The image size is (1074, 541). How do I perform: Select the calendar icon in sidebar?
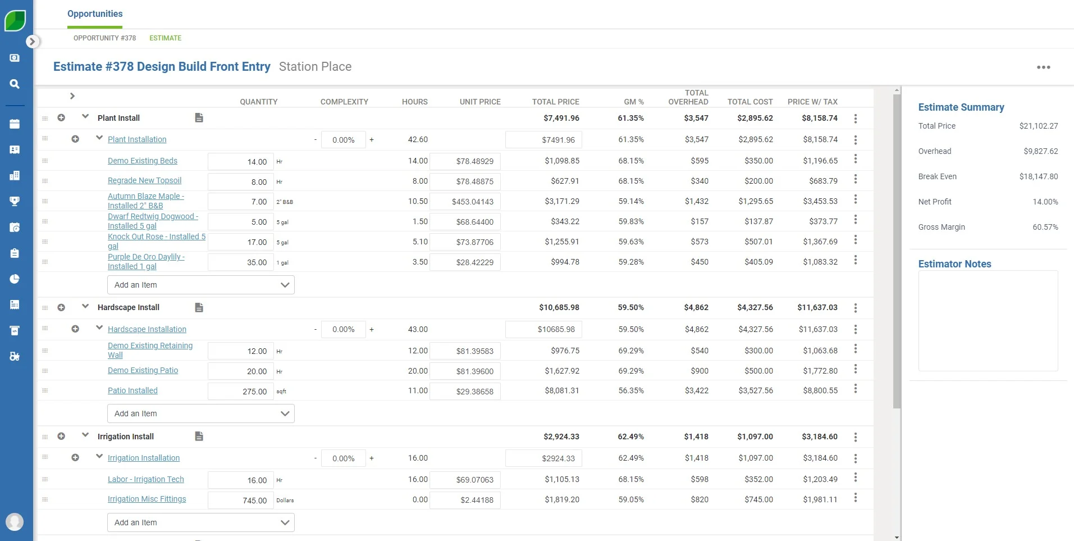[x=15, y=124]
